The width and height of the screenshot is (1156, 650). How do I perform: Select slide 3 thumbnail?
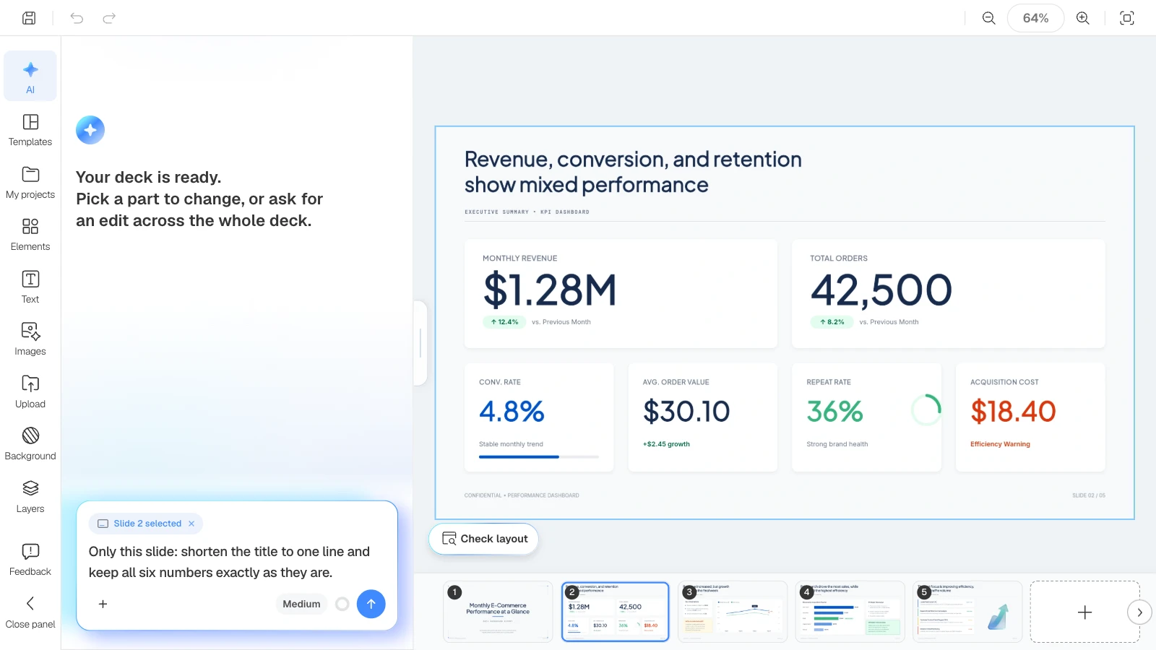pyautogui.click(x=733, y=612)
